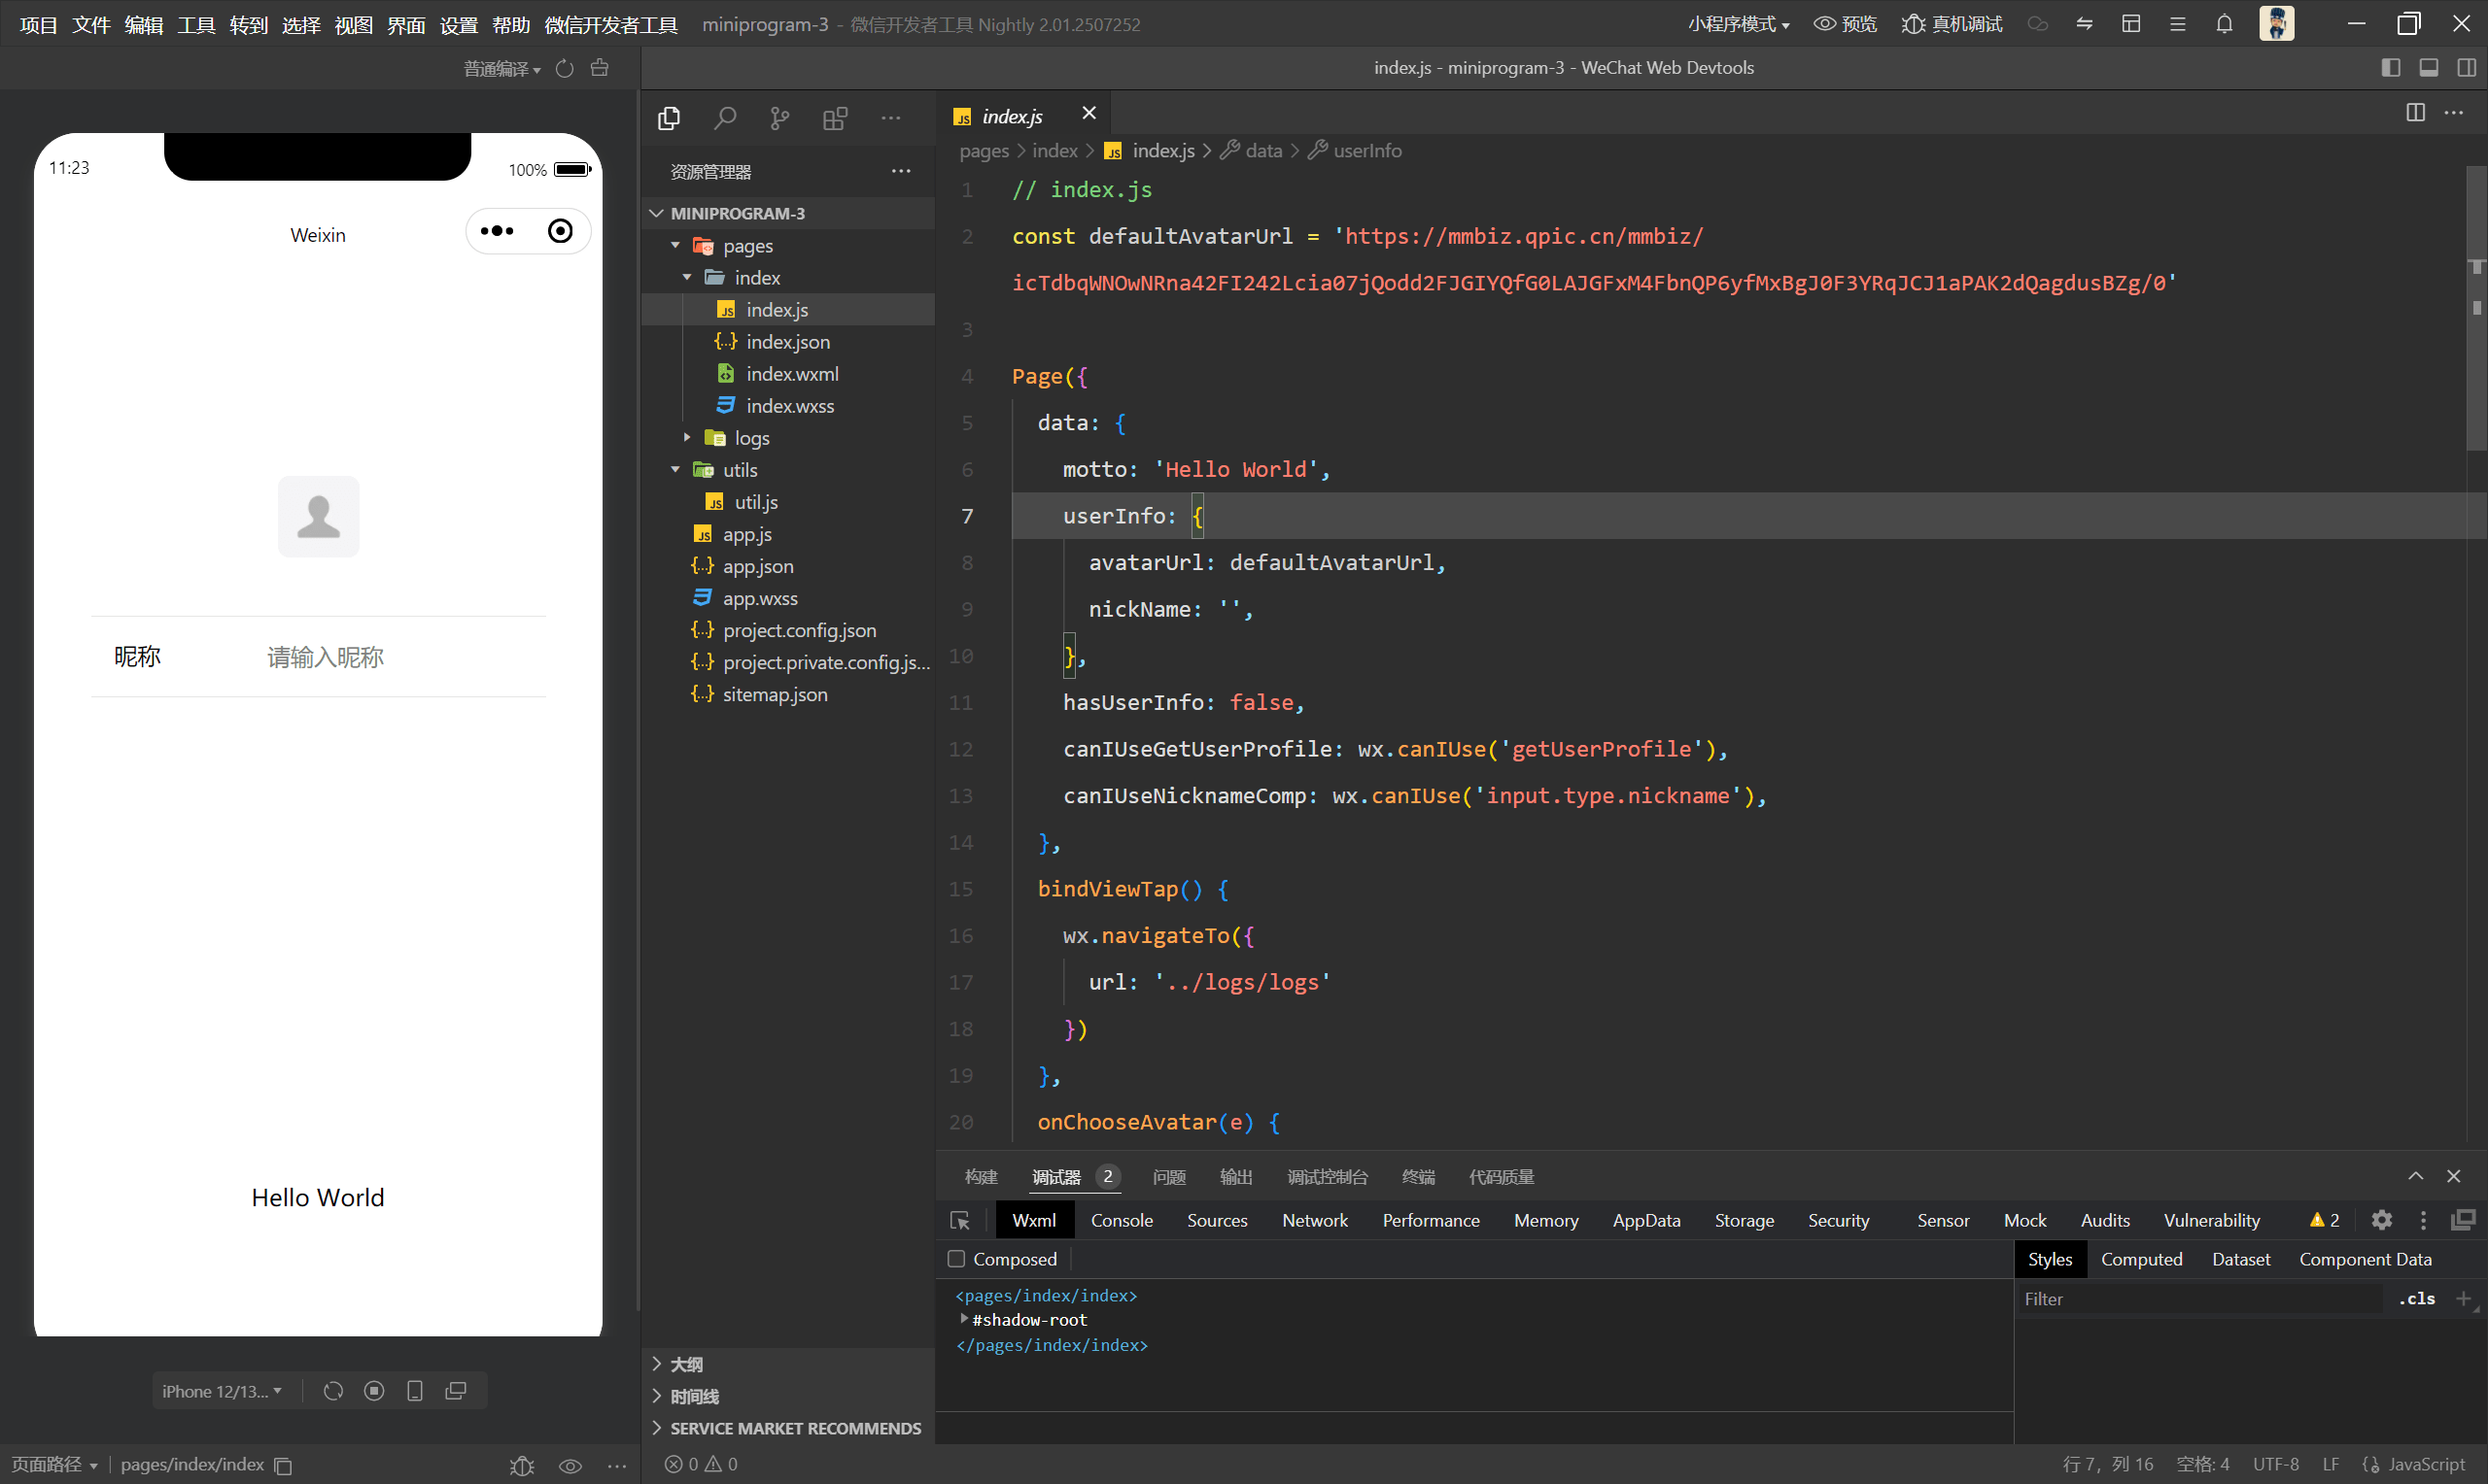2488x1484 pixels.
Task: Toggle the bottom panel layout icon
Action: pos(2428,68)
